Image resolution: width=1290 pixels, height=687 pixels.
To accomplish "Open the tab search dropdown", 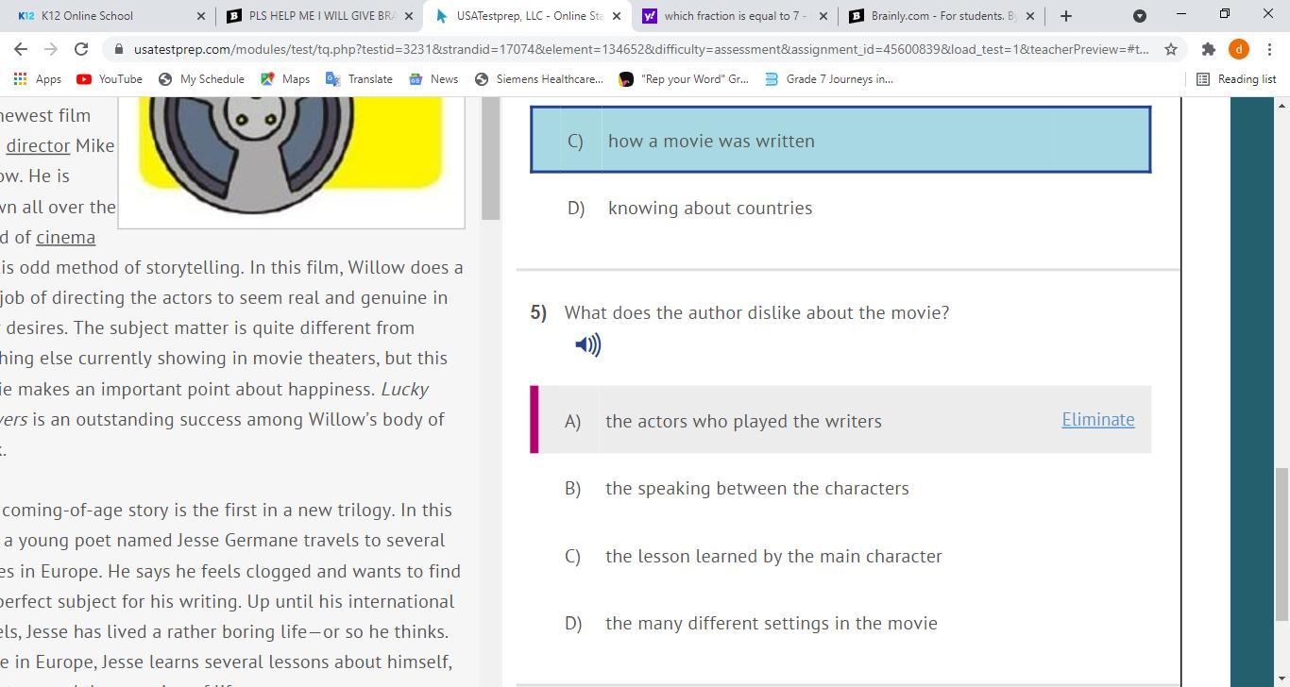I will click(1140, 16).
